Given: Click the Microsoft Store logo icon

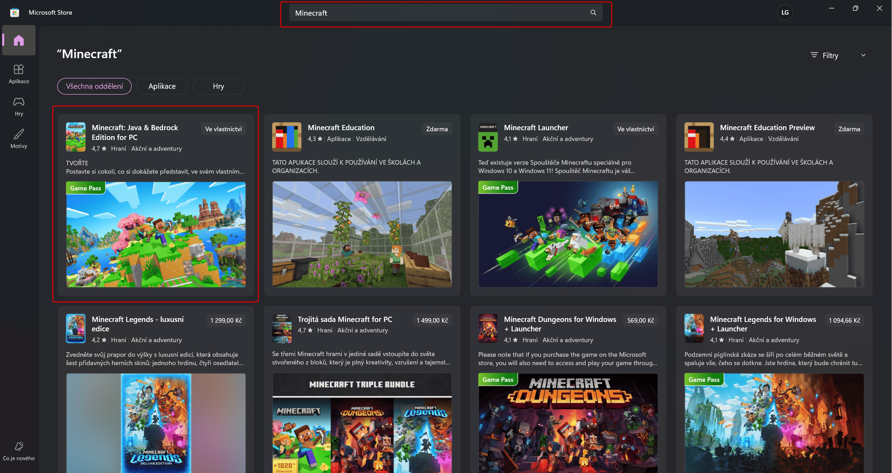Looking at the screenshot, I should click(x=15, y=13).
